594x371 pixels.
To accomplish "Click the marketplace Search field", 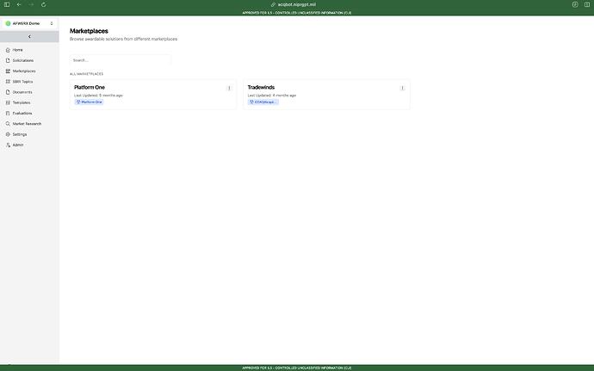I will click(121, 60).
